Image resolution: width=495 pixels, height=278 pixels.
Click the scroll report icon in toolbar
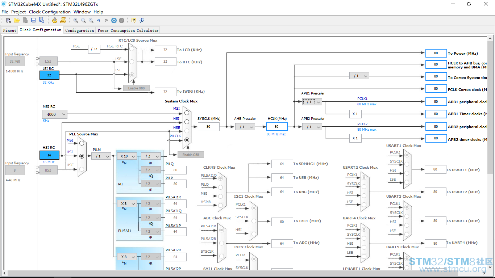click(63, 20)
